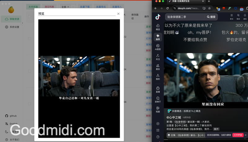Go back in the browser
The height and width of the screenshot is (142, 248).
coord(156,8)
